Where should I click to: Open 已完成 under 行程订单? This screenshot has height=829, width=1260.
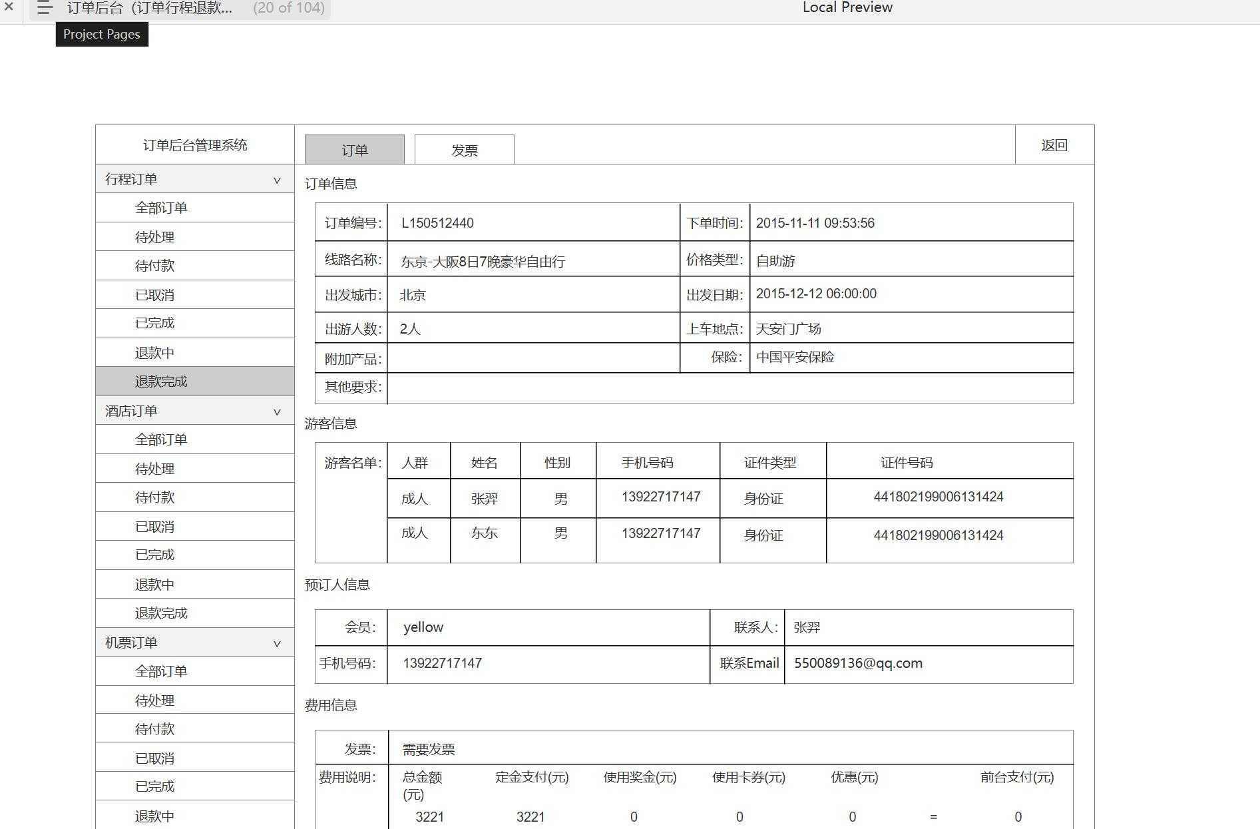pyautogui.click(x=154, y=323)
